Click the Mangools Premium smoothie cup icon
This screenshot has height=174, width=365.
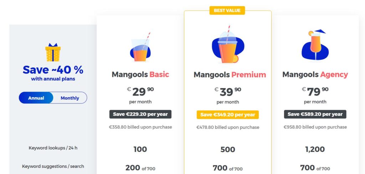pyautogui.click(x=228, y=46)
